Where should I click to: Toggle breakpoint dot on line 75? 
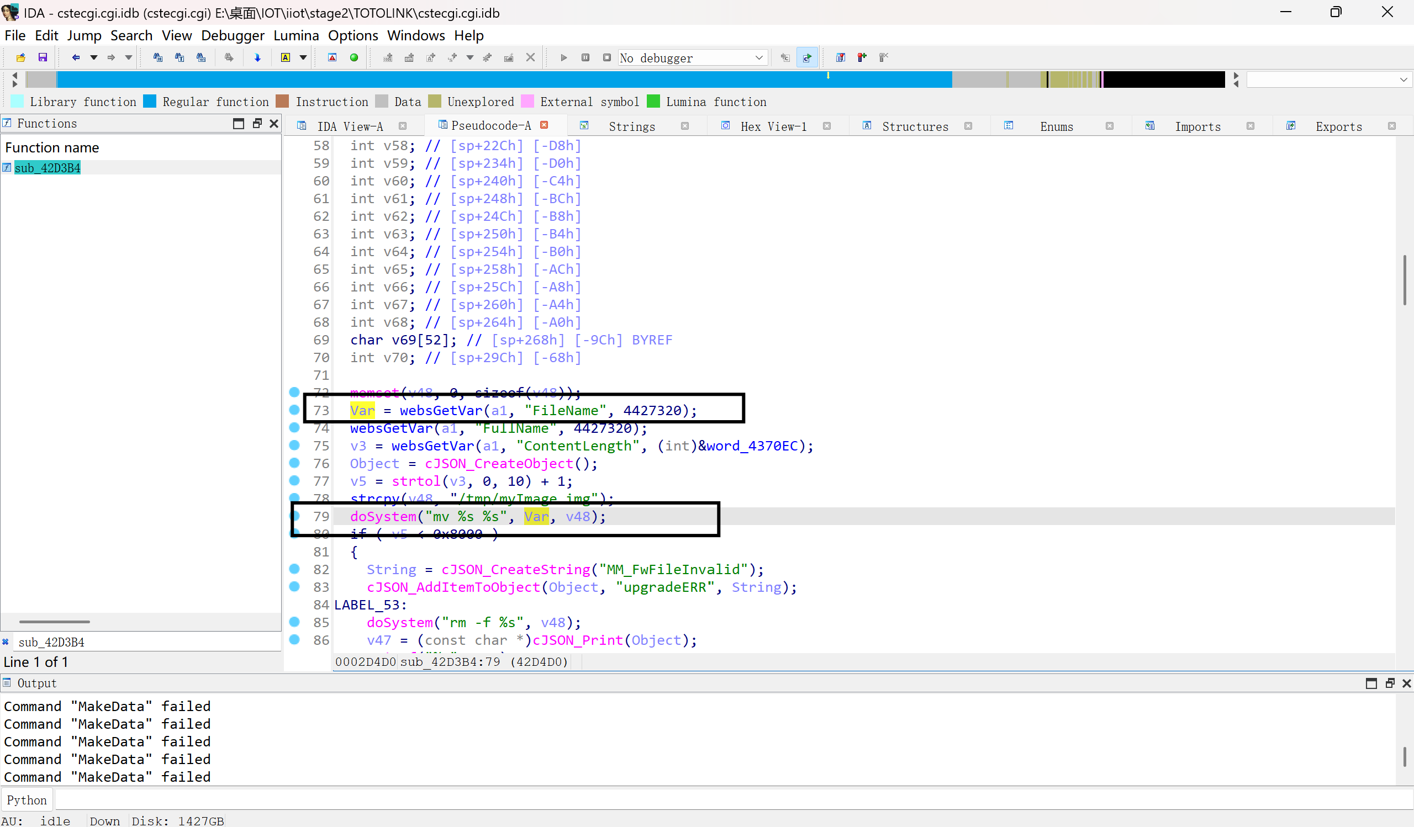coord(294,445)
